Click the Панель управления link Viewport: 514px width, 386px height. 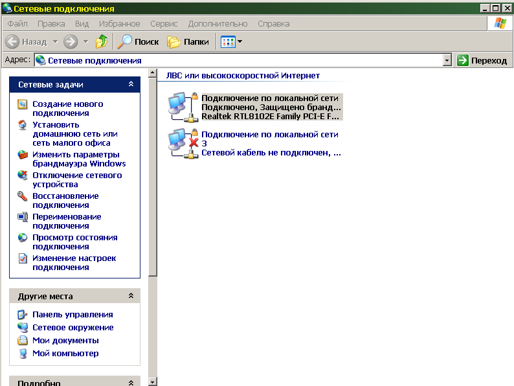73,315
